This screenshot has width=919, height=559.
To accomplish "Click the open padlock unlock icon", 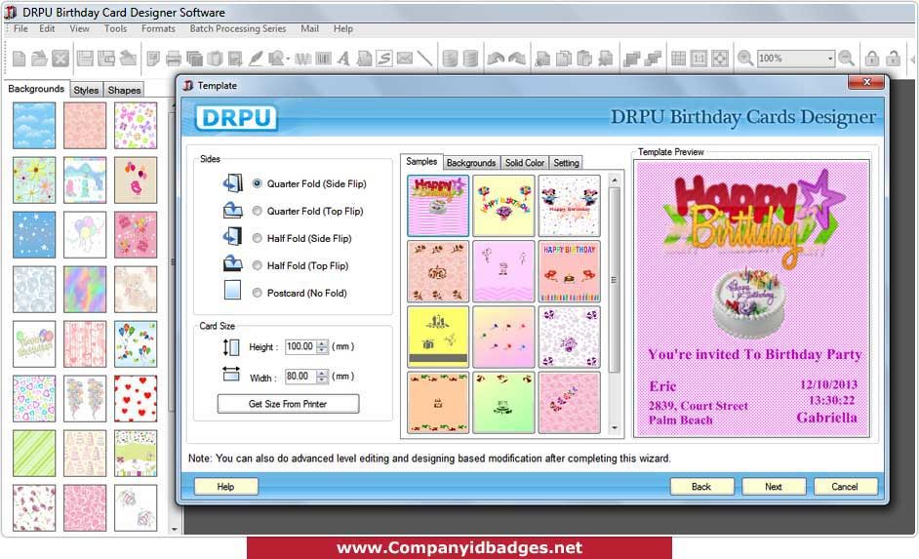I will [x=893, y=58].
